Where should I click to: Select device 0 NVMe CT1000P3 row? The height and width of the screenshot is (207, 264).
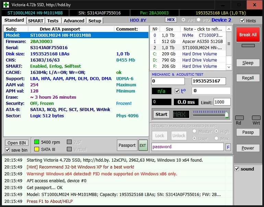188,35
